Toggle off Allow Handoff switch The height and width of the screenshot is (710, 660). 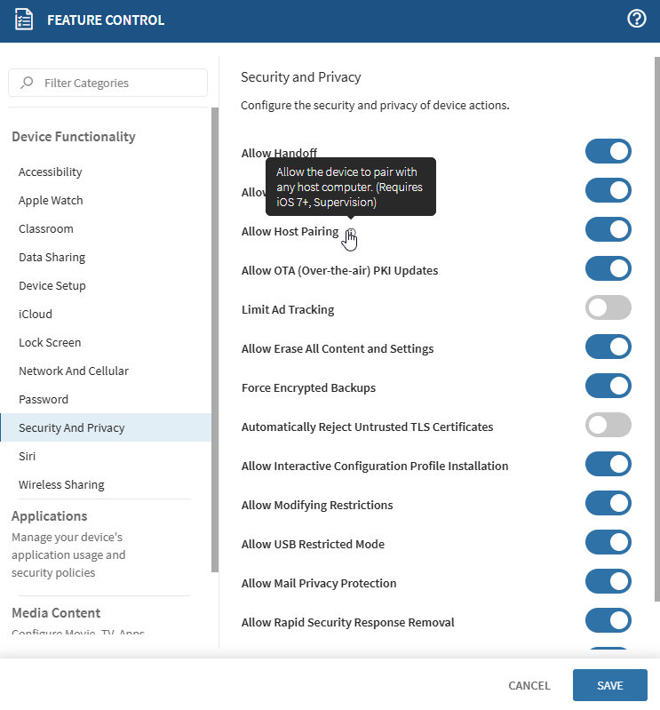[x=608, y=152]
